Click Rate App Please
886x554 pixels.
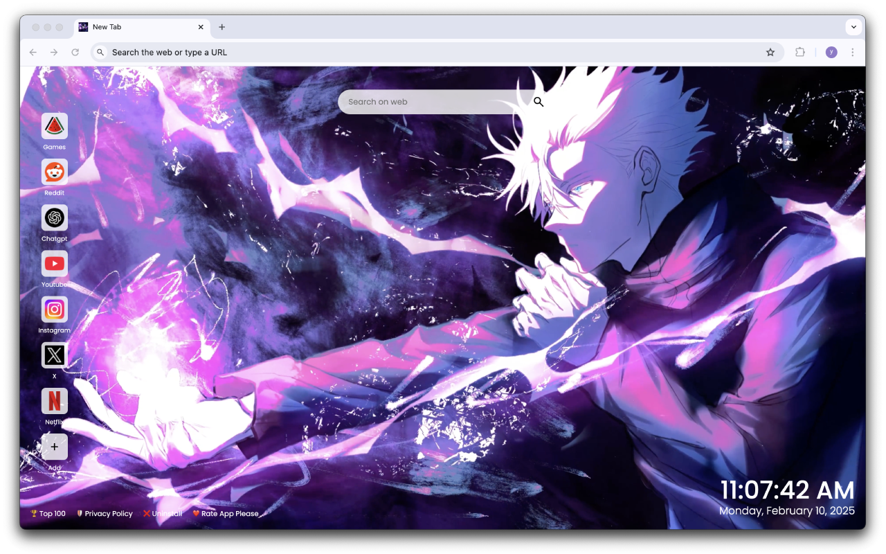point(226,513)
